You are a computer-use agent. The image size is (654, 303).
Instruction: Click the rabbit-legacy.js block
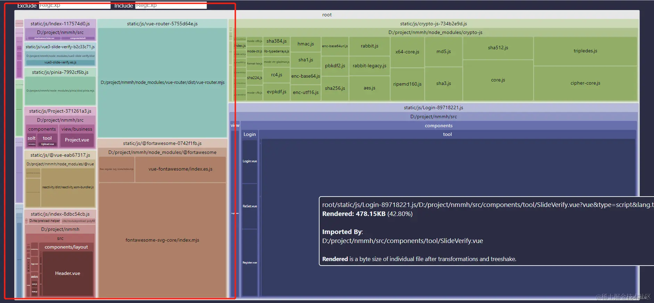coord(370,66)
